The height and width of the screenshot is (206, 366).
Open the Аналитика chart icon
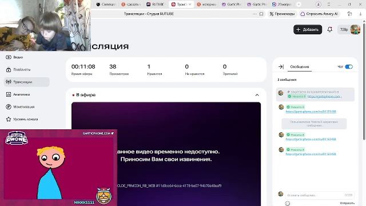click(9, 94)
